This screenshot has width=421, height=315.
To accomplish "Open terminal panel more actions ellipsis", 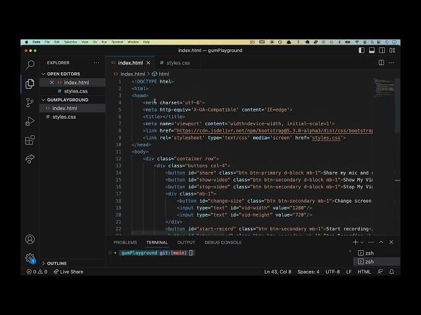I will click(x=371, y=242).
